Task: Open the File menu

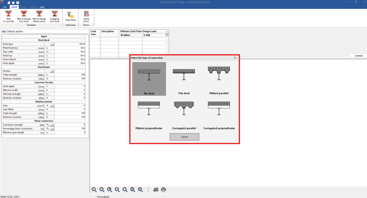Action: click(5, 7)
